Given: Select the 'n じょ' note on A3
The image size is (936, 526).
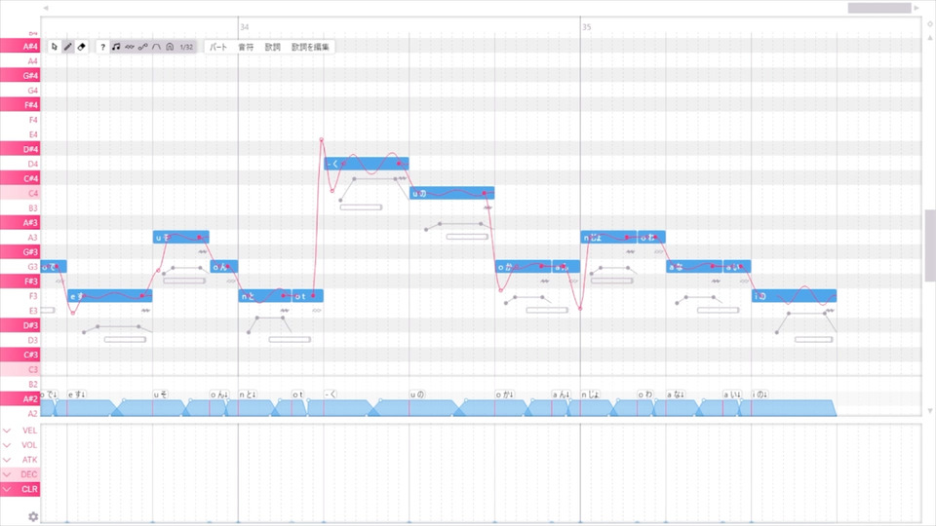Looking at the screenshot, I should coord(608,237).
